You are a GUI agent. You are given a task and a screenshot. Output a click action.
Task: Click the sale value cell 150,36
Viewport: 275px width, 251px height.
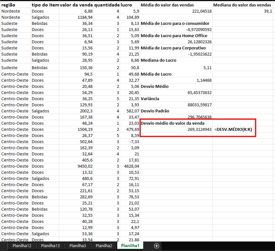pyautogui.click(x=76, y=68)
